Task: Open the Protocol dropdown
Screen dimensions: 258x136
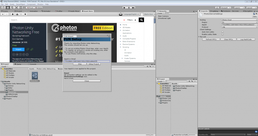Action: pos(239,27)
